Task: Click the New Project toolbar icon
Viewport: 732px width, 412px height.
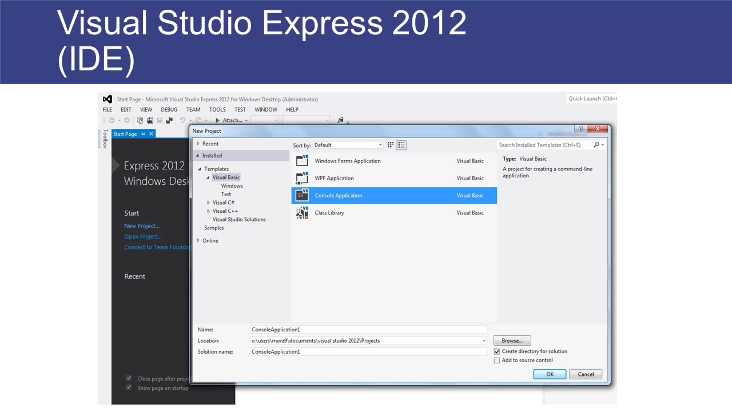Action: tap(140, 120)
